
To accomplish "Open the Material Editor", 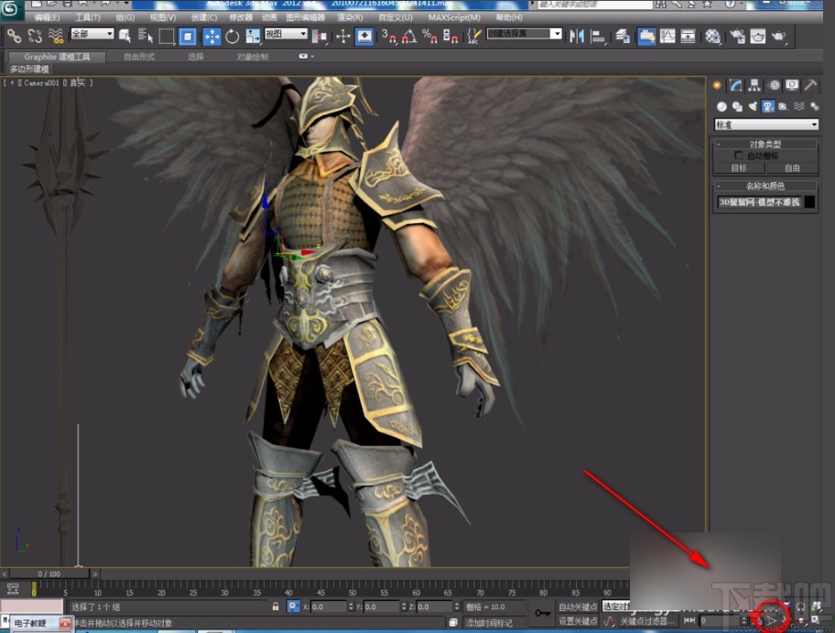I will (x=710, y=37).
